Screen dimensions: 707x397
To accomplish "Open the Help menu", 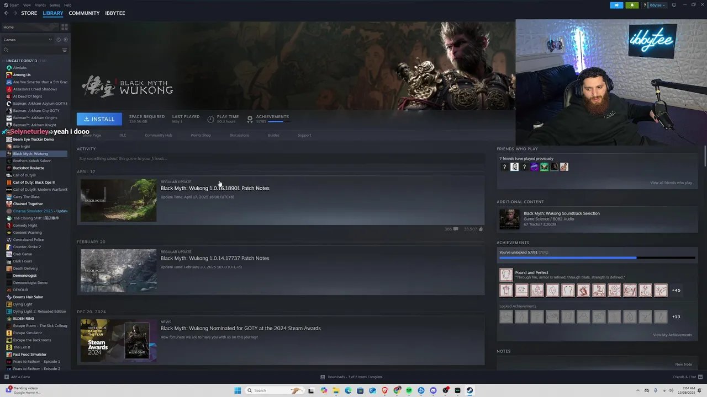I will pyautogui.click(x=67, y=5).
